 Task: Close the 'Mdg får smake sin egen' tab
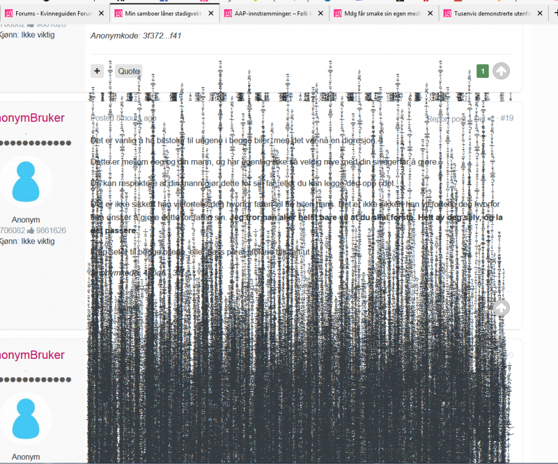pos(430,14)
